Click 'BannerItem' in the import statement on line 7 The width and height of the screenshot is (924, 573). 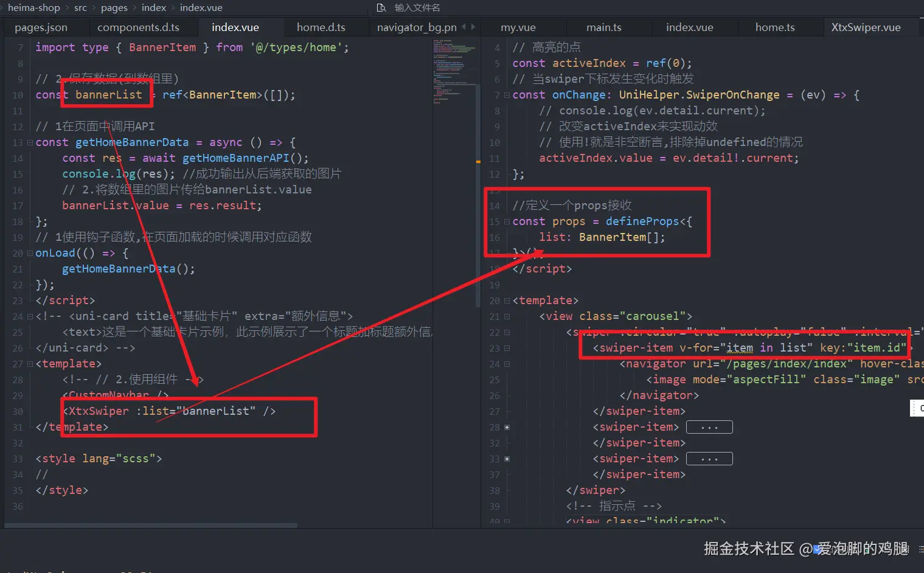162,47
